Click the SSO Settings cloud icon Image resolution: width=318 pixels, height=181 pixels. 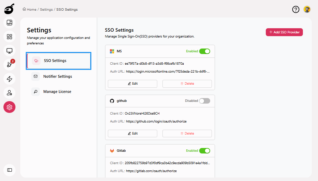point(36,61)
